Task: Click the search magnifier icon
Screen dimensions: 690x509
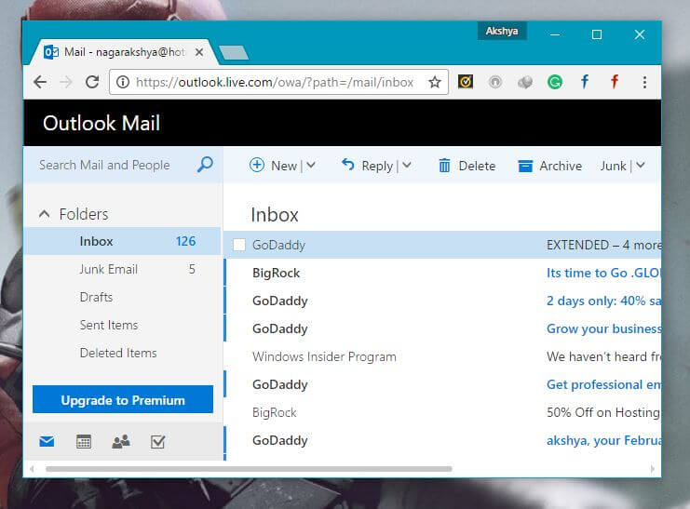Action: [205, 165]
